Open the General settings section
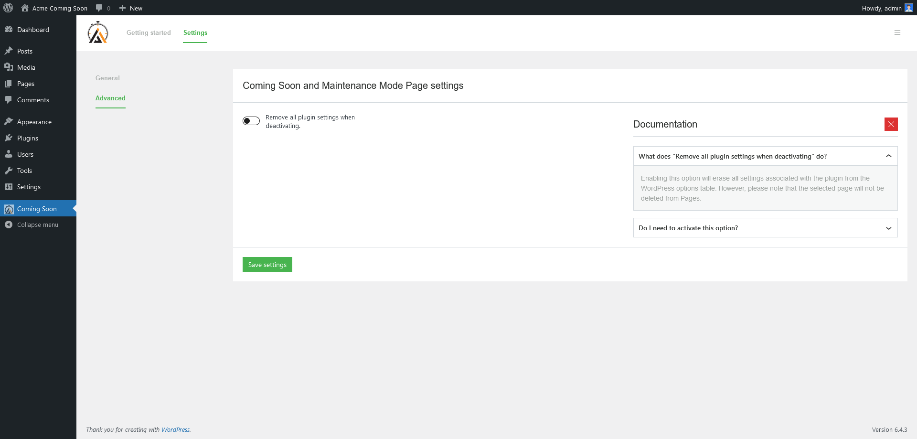Viewport: 917px width, 439px height. tap(107, 78)
